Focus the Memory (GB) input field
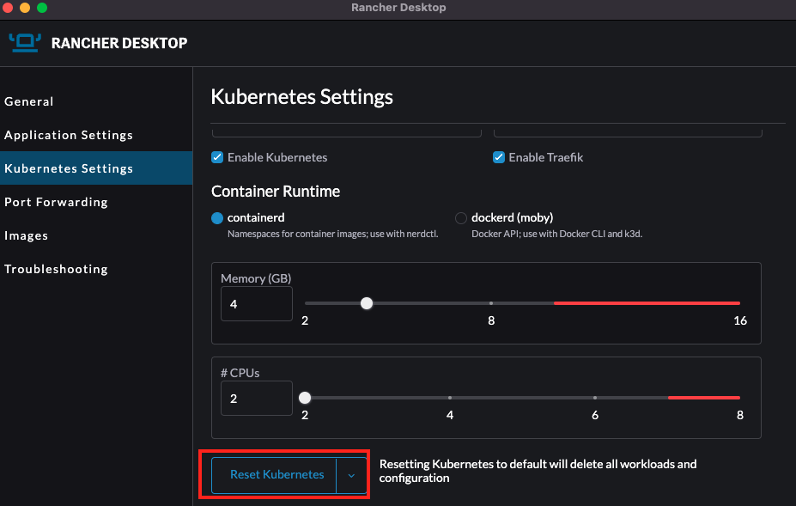 click(x=257, y=304)
